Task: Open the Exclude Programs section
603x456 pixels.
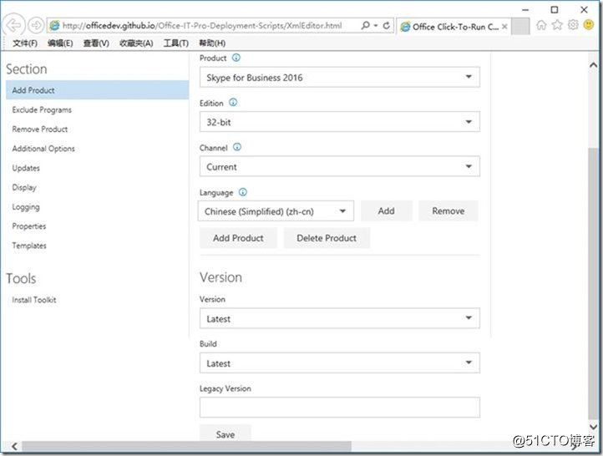Action: pyautogui.click(x=42, y=110)
